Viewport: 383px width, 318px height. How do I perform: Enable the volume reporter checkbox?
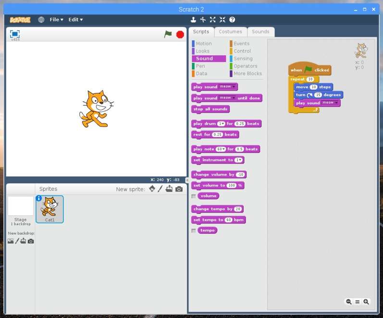[194, 196]
